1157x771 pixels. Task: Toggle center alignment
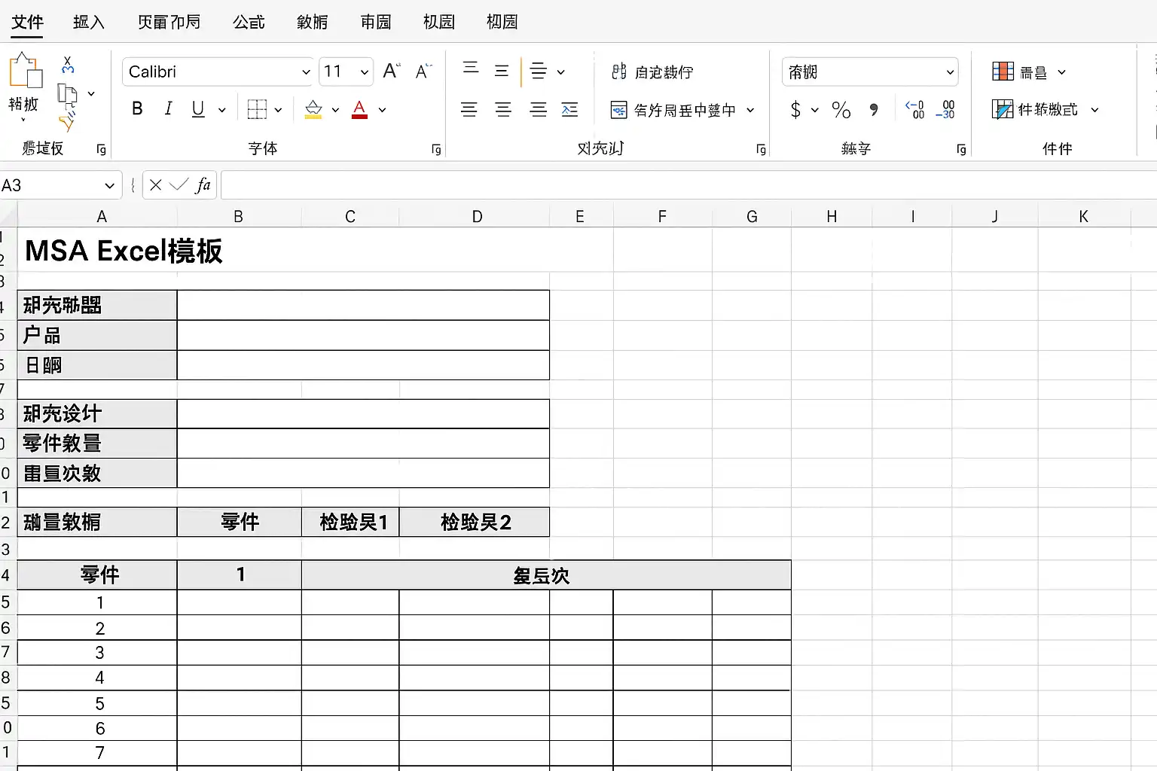503,110
